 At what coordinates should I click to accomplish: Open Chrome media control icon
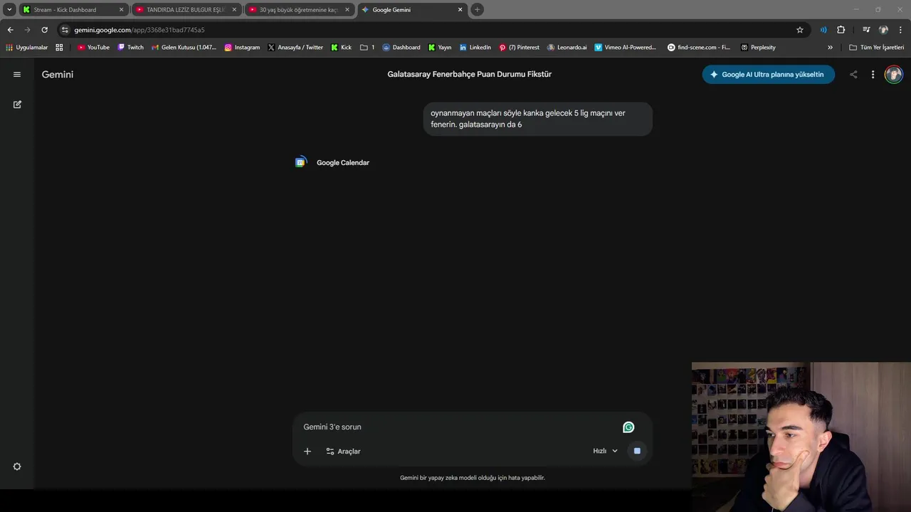(x=866, y=30)
